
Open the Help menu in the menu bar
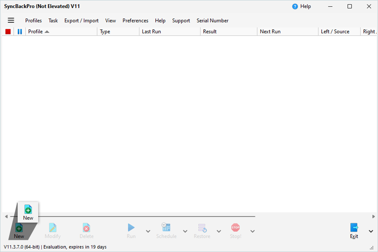(160, 21)
